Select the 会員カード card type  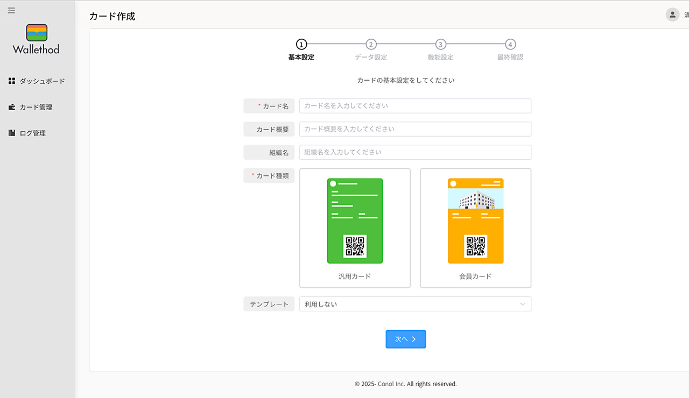[x=475, y=228]
